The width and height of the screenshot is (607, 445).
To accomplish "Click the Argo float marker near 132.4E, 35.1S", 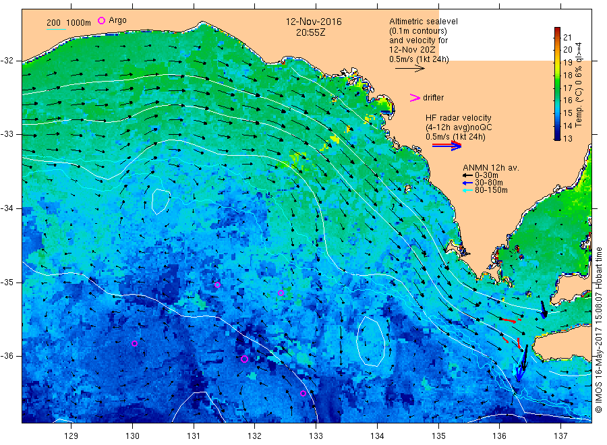I will (281, 293).
